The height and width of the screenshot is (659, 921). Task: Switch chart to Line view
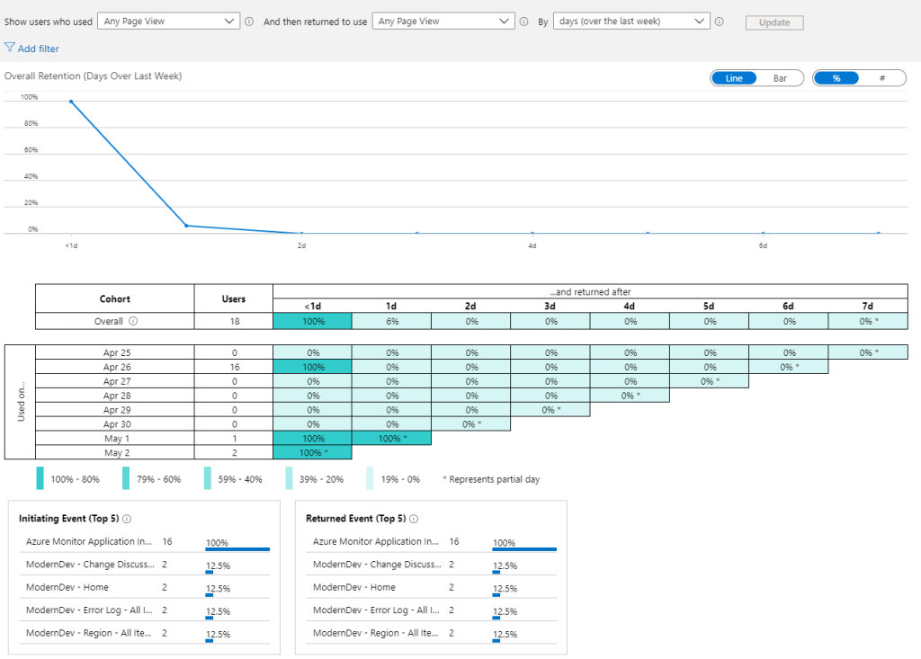pyautogui.click(x=734, y=78)
